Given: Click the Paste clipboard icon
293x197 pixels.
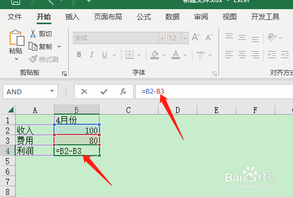Looking at the screenshot, I should click(17, 38).
